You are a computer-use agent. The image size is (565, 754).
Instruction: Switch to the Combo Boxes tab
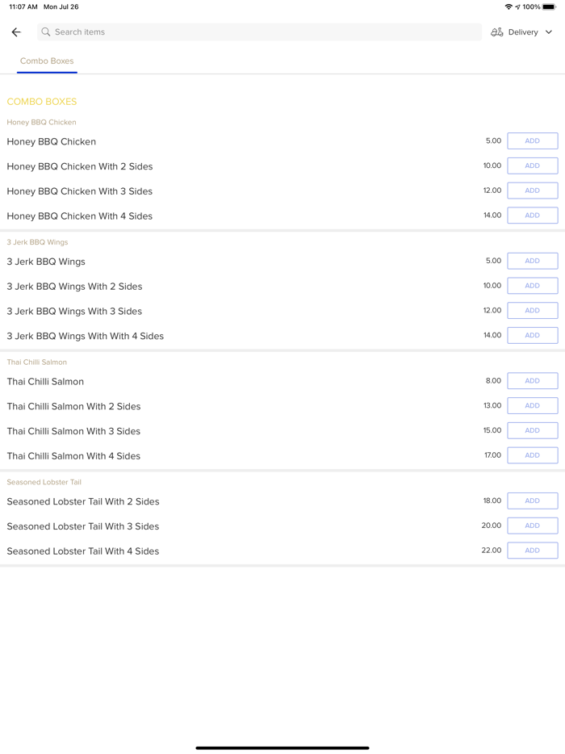47,61
